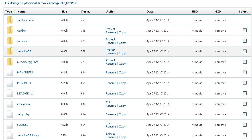Edit the index.html file

click(x=108, y=102)
